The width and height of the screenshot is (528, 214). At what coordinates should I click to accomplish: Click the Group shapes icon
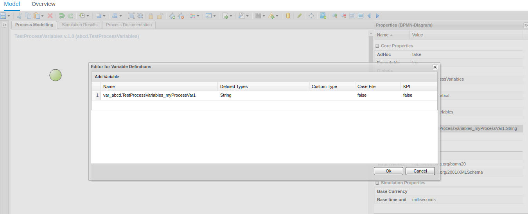click(x=131, y=16)
